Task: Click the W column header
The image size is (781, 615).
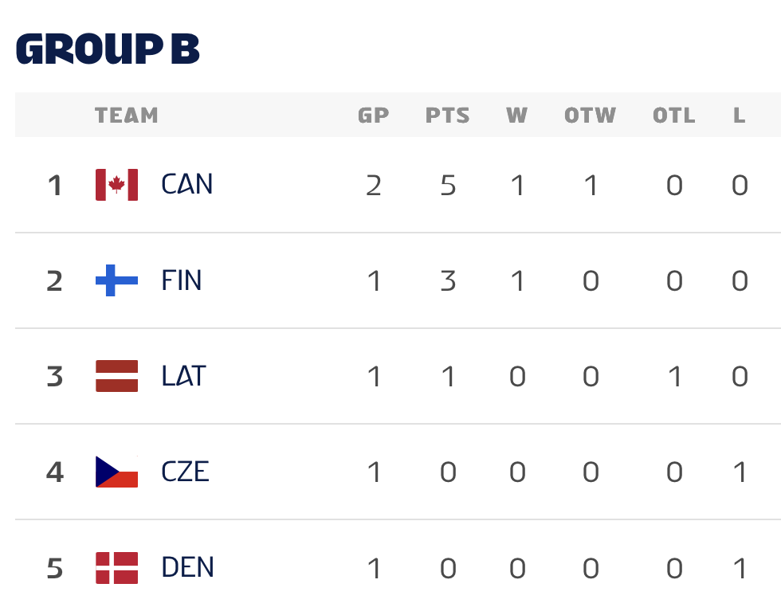Action: point(517,116)
